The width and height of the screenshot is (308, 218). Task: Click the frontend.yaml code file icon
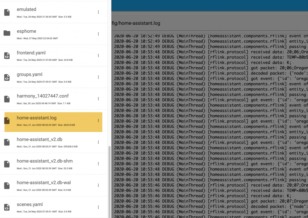click(7, 56)
